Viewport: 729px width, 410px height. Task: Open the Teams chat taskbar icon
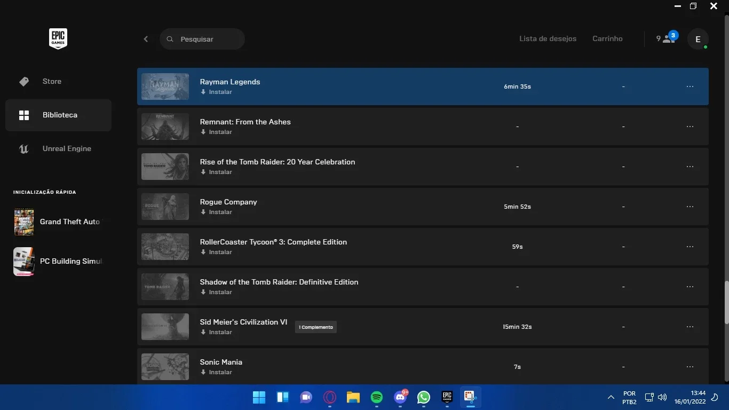(x=306, y=397)
